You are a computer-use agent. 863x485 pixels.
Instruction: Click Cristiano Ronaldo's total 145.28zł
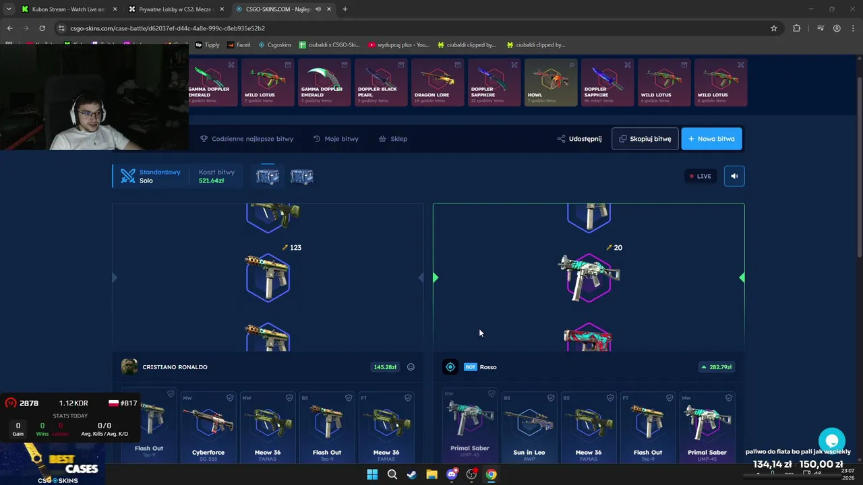point(385,367)
